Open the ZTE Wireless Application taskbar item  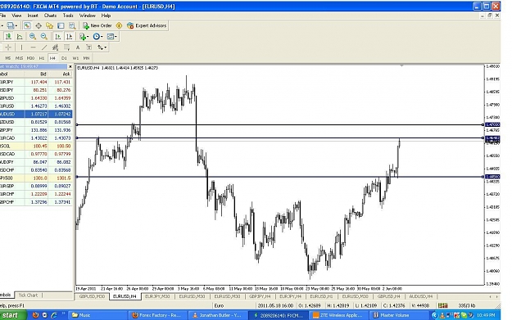(339, 315)
